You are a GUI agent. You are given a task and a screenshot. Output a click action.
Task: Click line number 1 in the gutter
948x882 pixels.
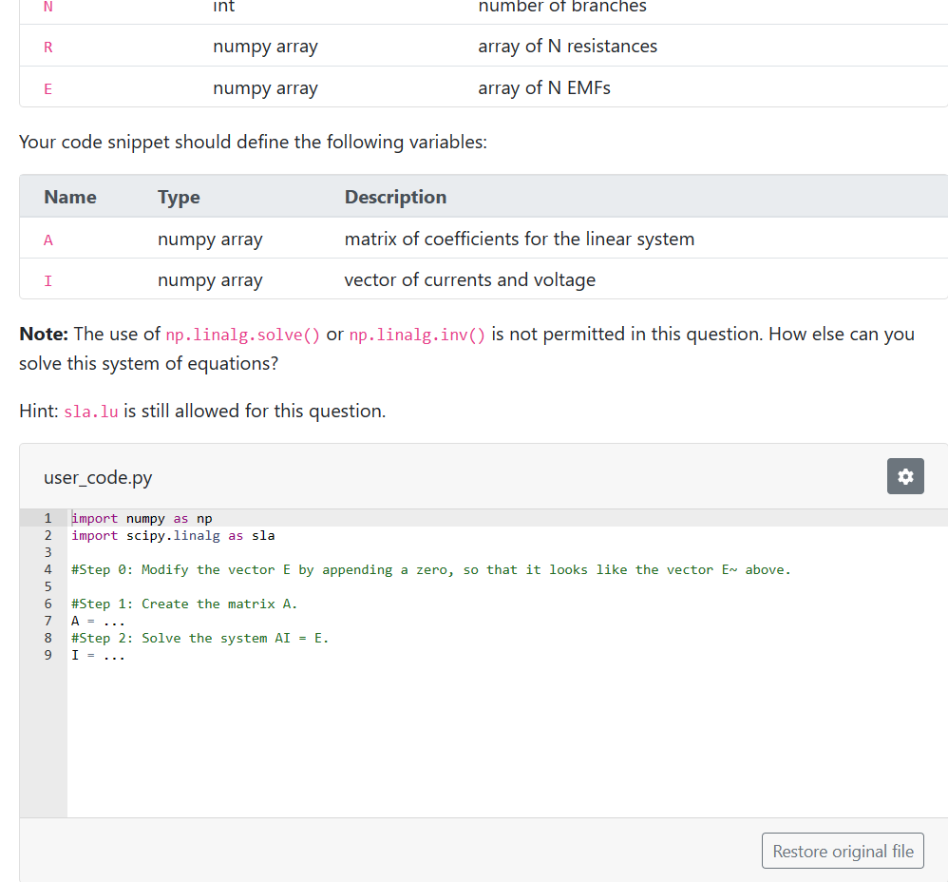(47, 518)
